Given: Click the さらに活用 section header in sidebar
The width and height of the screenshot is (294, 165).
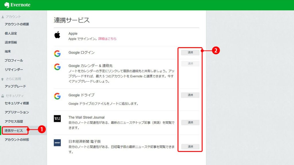Looking at the screenshot, I should pyautogui.click(x=13, y=79).
